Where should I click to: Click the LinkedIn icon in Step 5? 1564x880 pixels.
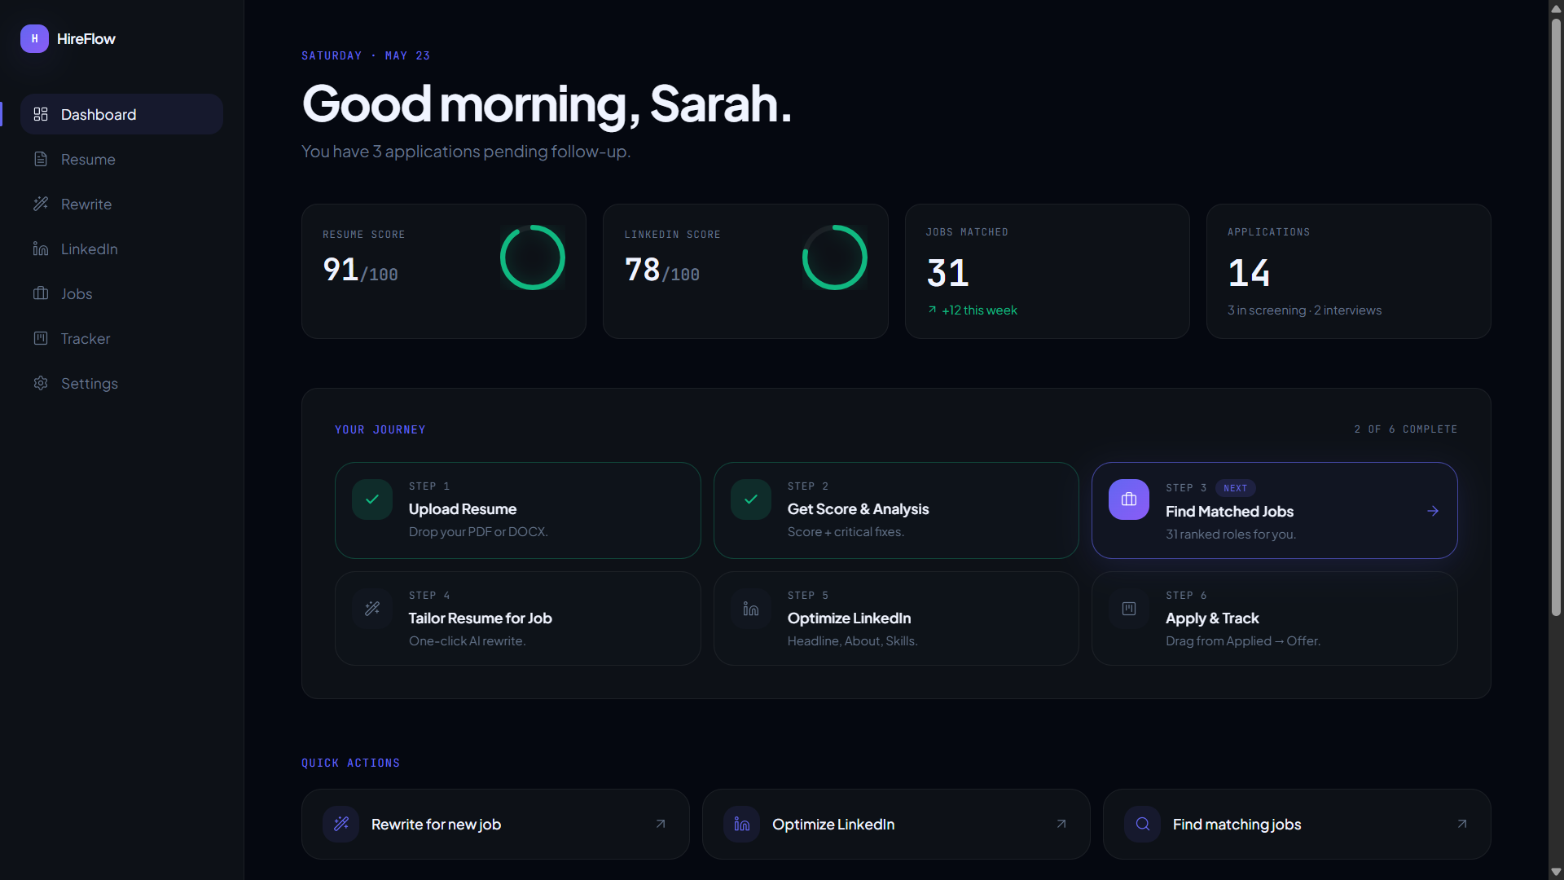pyautogui.click(x=751, y=609)
